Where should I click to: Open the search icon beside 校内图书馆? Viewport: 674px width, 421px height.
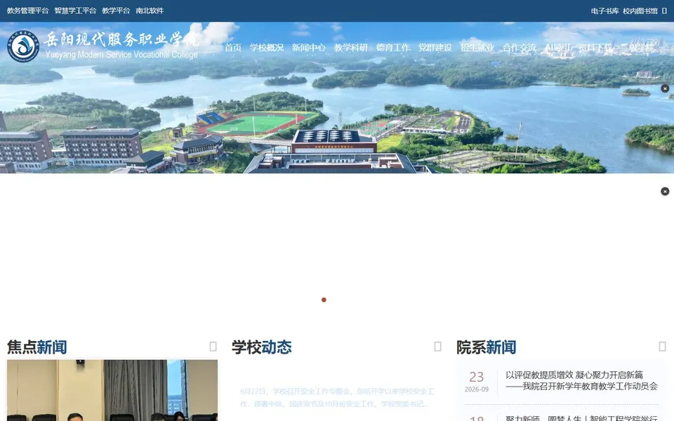664,11
